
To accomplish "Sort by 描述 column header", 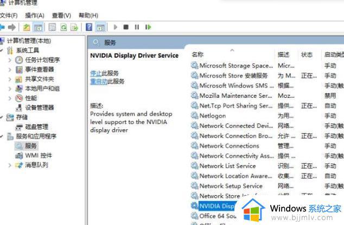I will click(283, 54).
